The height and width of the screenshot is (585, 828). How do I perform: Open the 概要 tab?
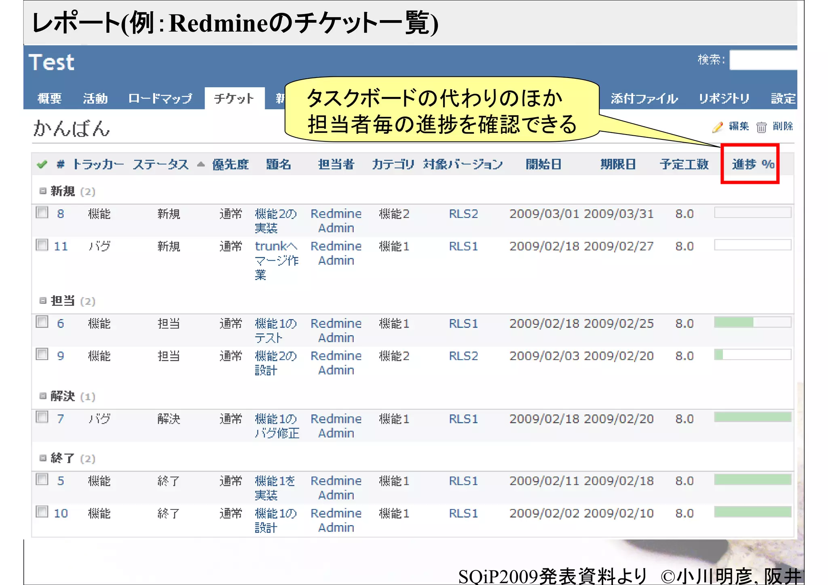(x=49, y=98)
